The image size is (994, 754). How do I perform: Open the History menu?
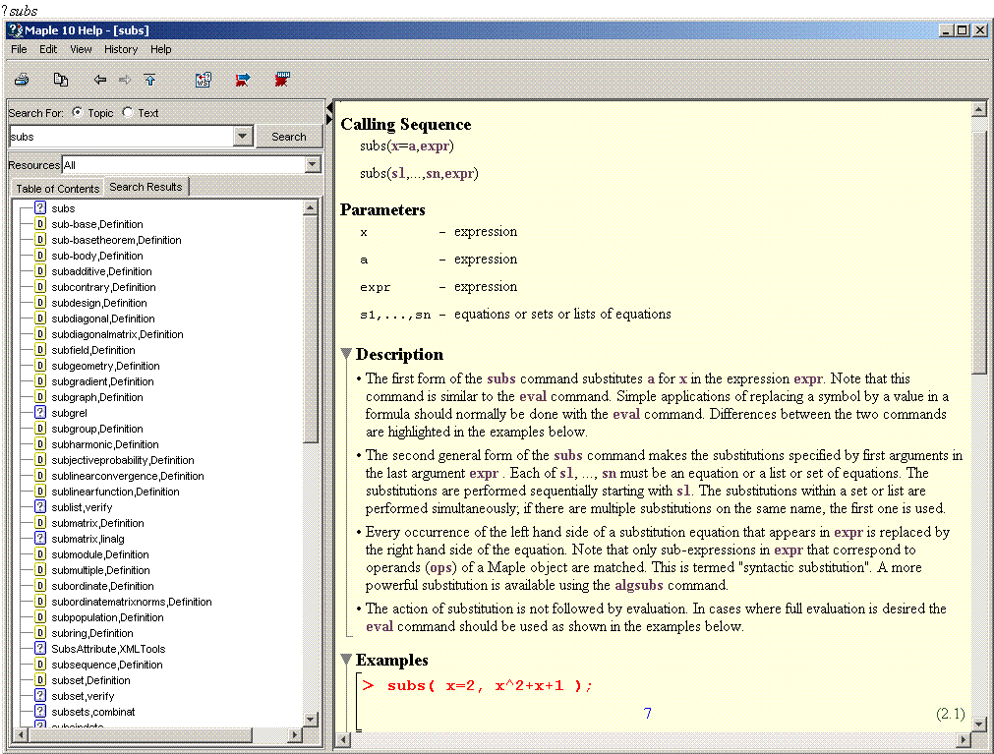click(x=121, y=49)
